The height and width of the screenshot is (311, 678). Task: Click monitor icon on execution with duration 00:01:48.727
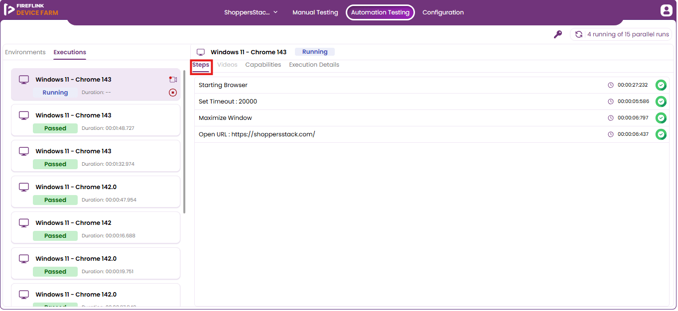[x=24, y=115]
